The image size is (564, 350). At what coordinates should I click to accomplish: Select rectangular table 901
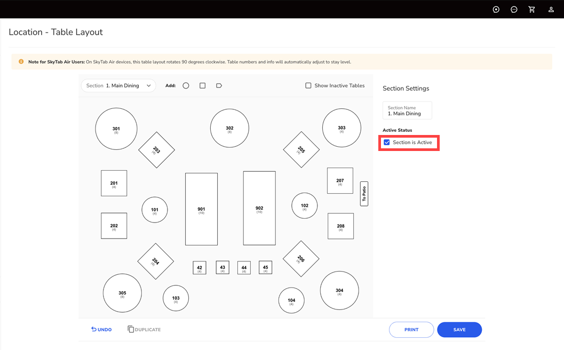pos(201,209)
